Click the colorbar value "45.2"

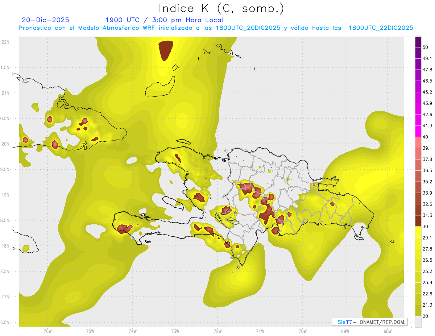pyautogui.click(x=427, y=92)
